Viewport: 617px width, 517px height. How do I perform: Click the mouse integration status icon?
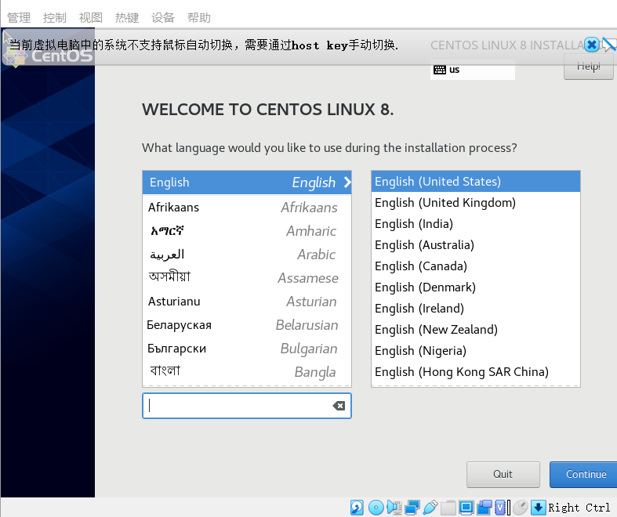[x=521, y=508]
